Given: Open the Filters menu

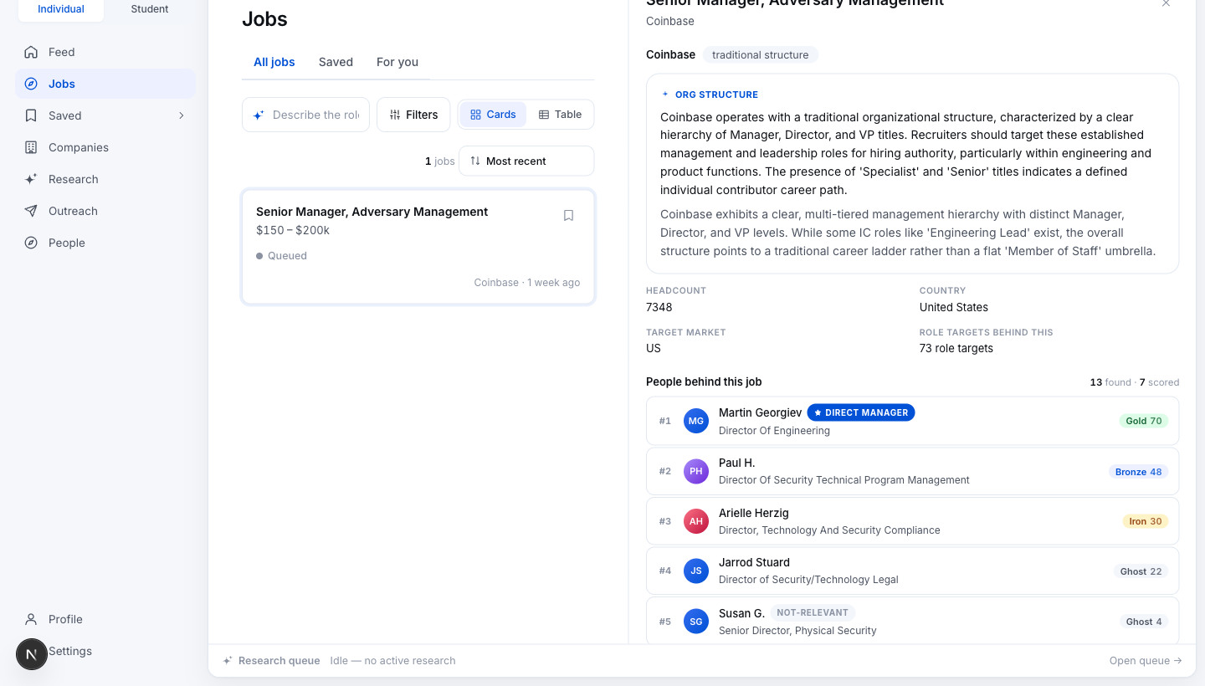Looking at the screenshot, I should click(x=413, y=115).
